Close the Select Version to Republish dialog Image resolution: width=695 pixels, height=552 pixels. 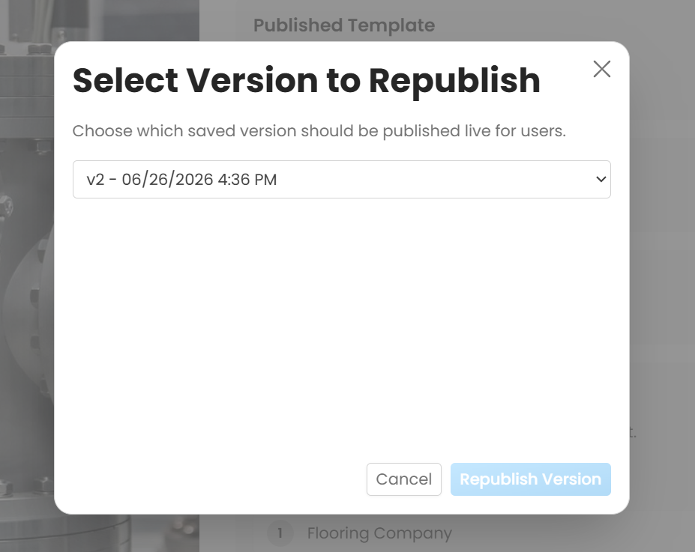601,69
